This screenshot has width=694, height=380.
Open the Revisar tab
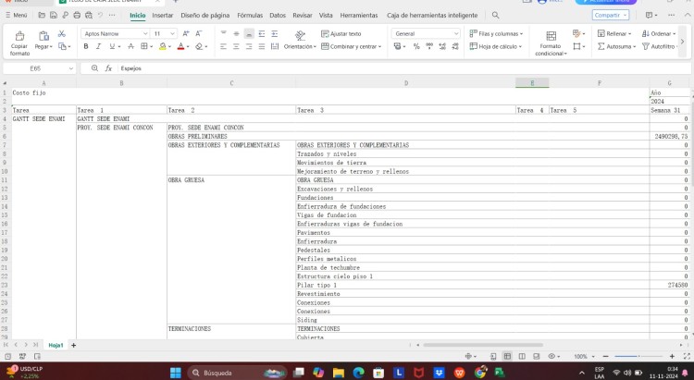(303, 15)
